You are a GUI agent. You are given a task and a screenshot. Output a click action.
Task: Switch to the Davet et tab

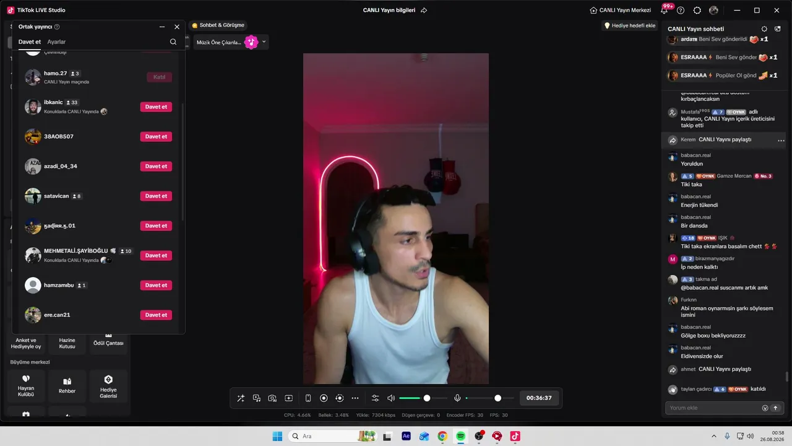[30, 42]
